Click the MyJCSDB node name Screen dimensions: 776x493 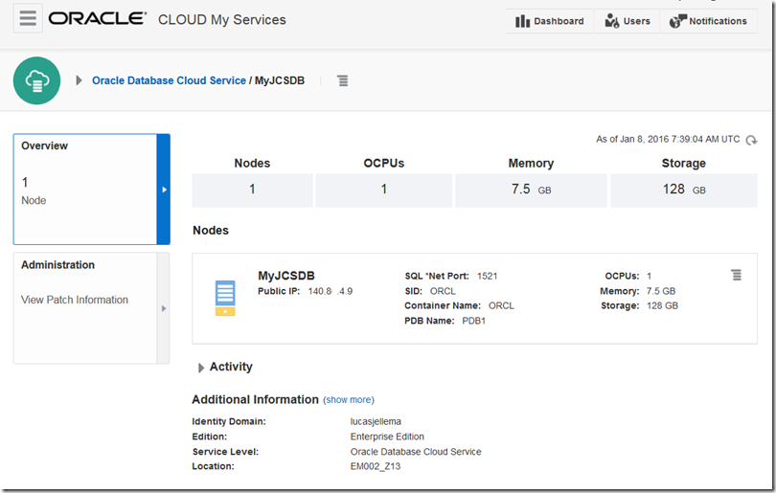[286, 276]
